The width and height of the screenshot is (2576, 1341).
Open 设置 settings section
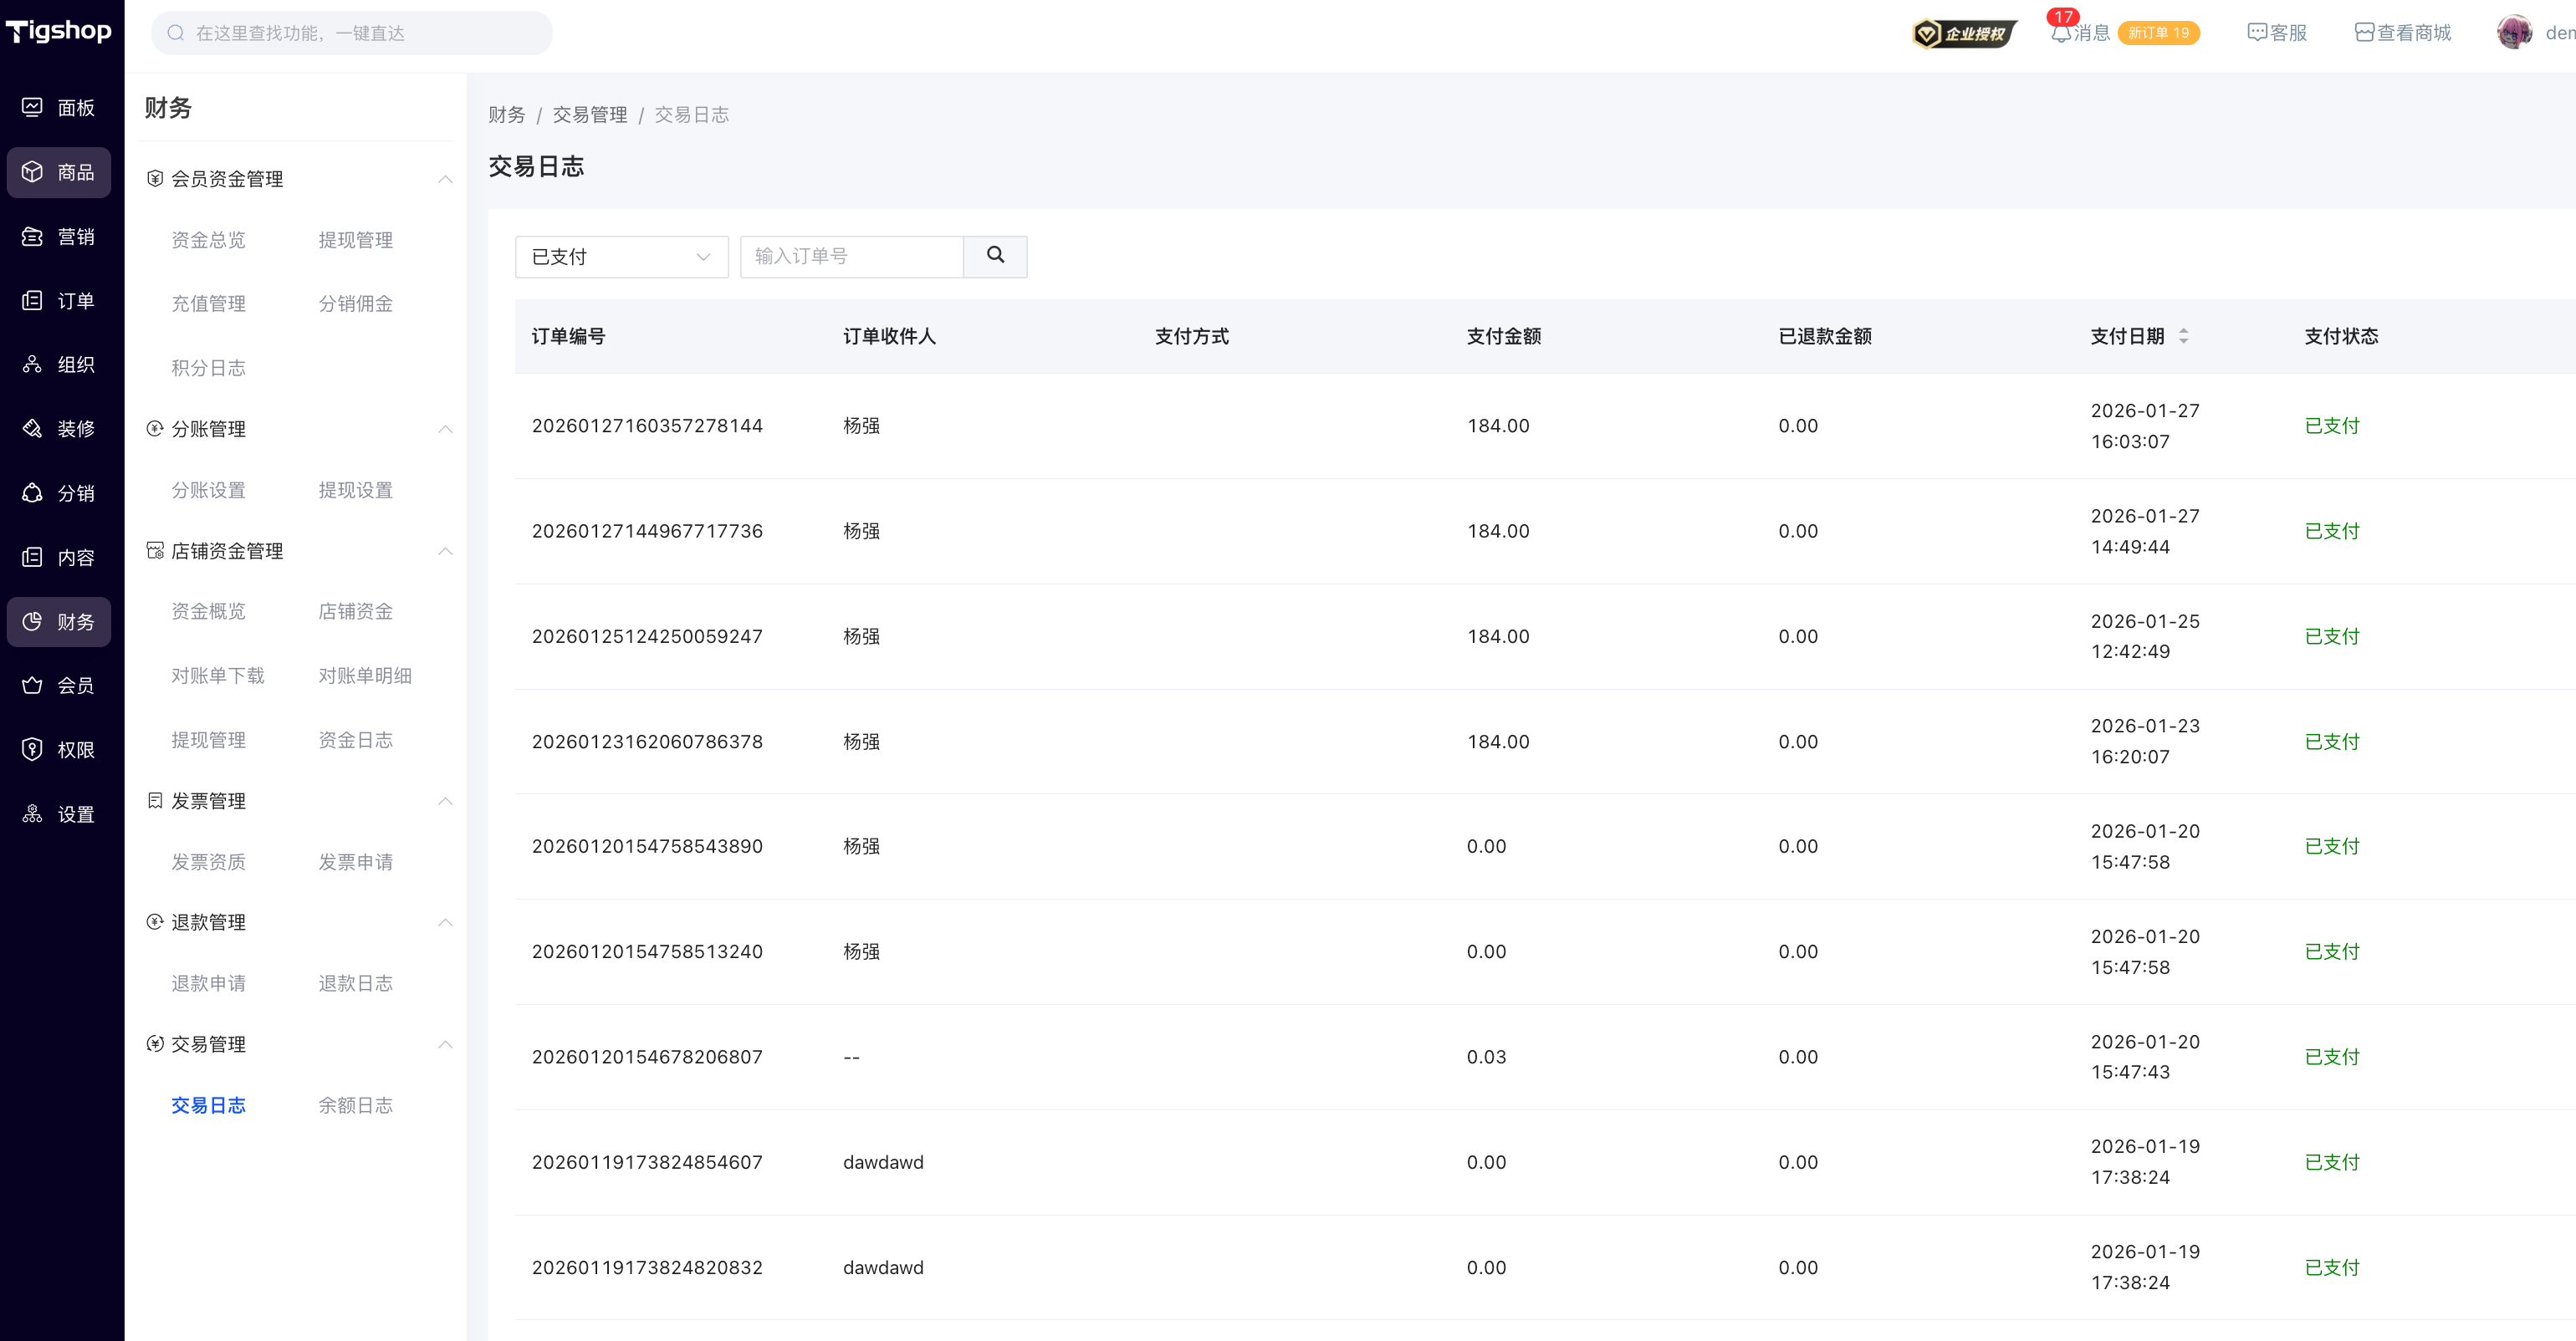(x=59, y=813)
